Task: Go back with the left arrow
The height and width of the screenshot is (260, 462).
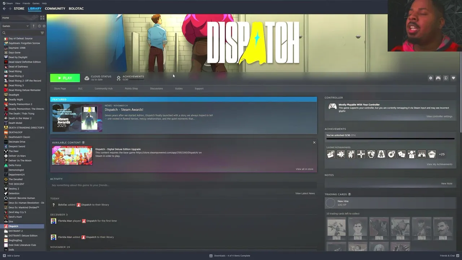Action: point(4,8)
